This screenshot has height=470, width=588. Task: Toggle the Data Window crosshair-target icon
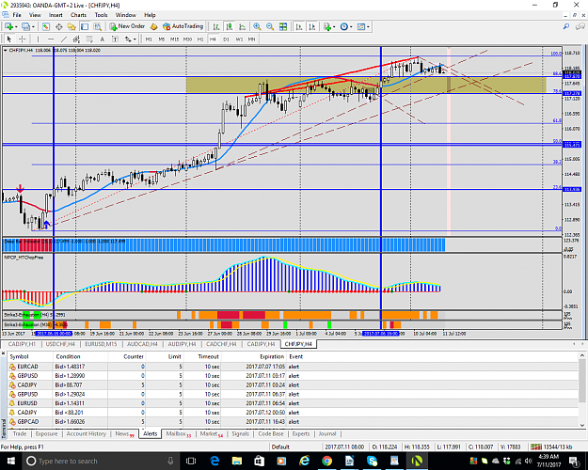[59, 26]
